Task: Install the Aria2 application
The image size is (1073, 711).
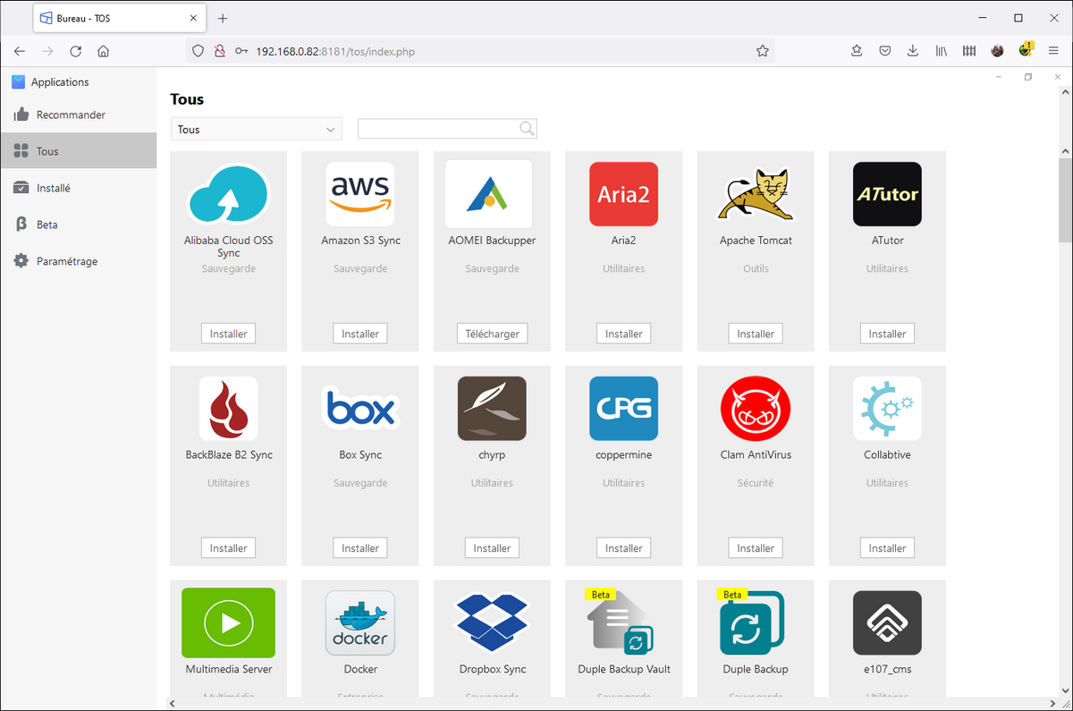Action: [x=624, y=334]
